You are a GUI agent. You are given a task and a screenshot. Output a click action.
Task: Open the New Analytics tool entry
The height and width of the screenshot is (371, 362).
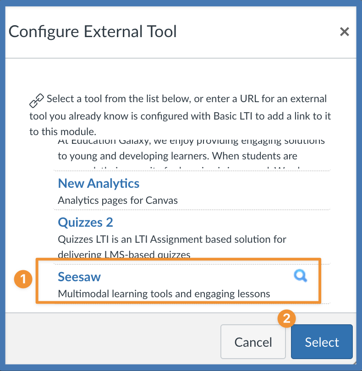tap(99, 184)
